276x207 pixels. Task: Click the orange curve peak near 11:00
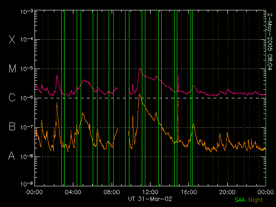(x=140, y=94)
